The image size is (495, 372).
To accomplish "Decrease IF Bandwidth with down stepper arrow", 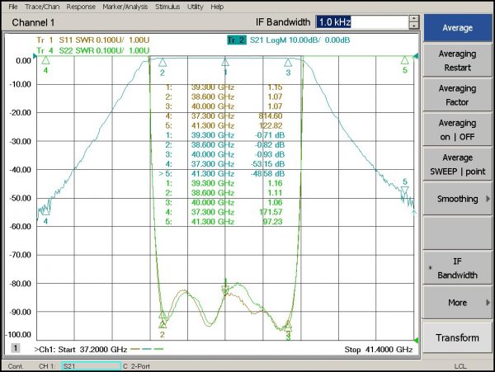I will 414,26.
